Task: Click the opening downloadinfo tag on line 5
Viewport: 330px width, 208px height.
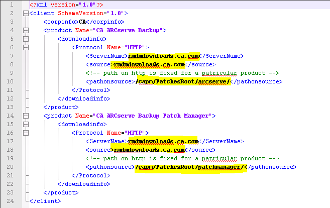Action: [x=82, y=39]
